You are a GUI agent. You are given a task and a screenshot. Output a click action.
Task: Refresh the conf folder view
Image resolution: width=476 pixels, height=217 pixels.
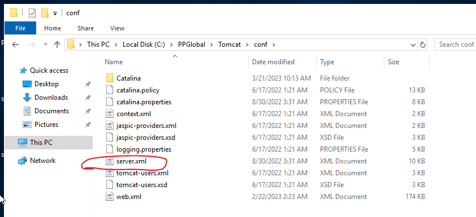(422, 45)
